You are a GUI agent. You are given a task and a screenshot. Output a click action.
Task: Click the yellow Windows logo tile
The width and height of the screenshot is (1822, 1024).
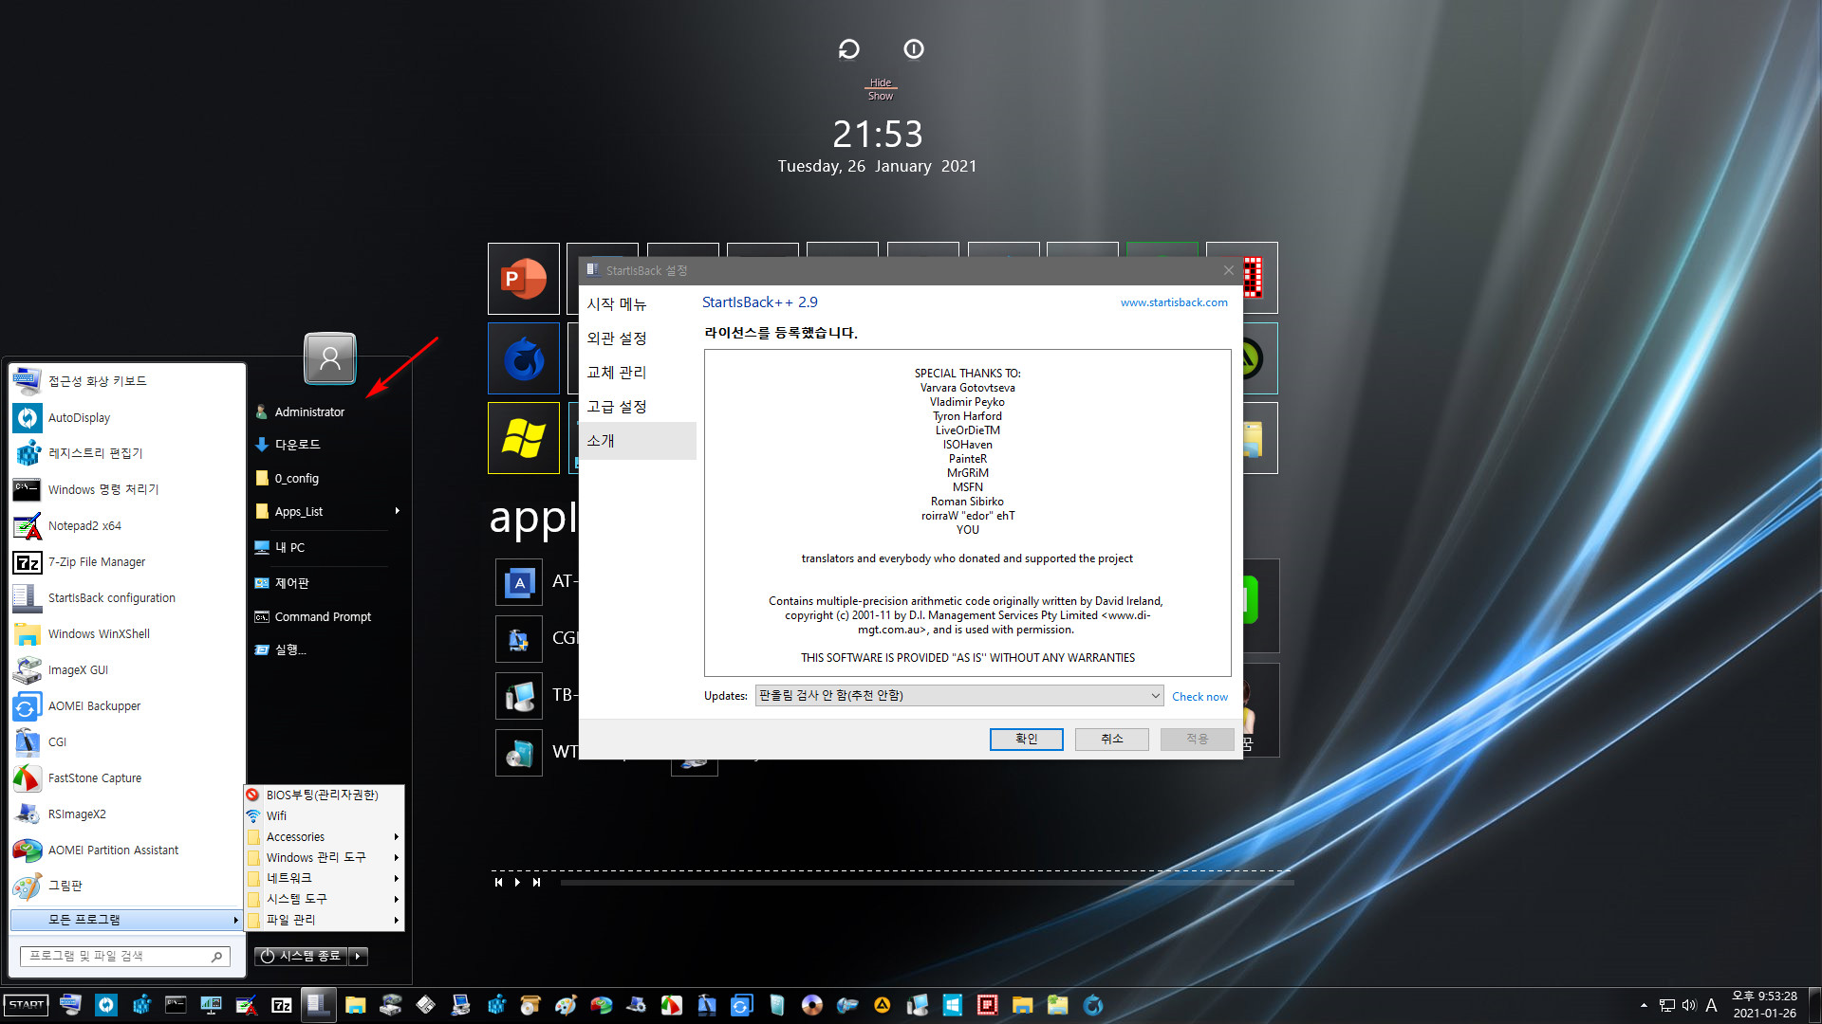tap(524, 438)
